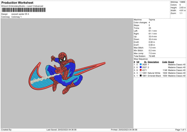Click the 'Natural White' description
The image size is (187, 132).
[x=154, y=73]
